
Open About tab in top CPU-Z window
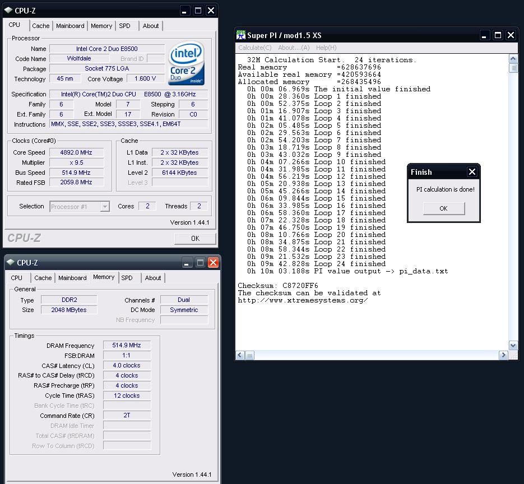pyautogui.click(x=151, y=26)
